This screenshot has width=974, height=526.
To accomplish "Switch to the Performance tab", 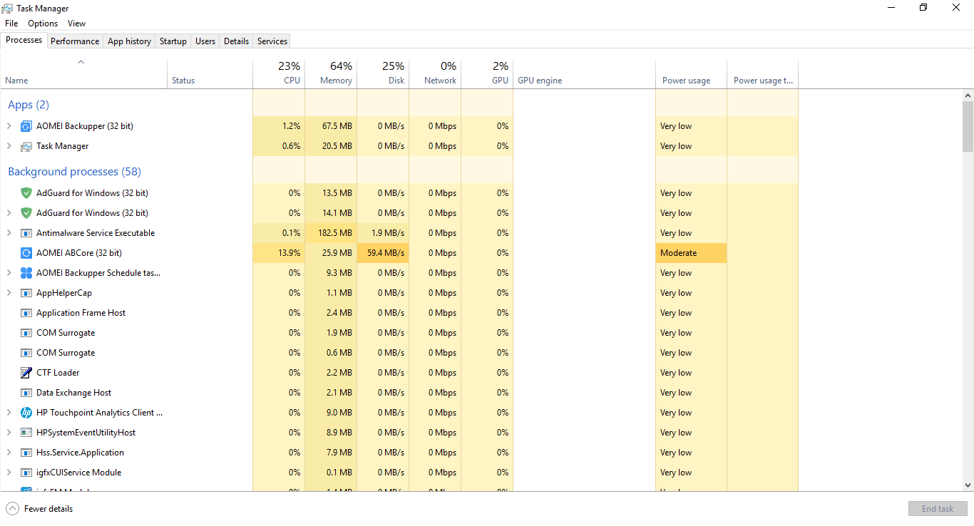I will (75, 41).
